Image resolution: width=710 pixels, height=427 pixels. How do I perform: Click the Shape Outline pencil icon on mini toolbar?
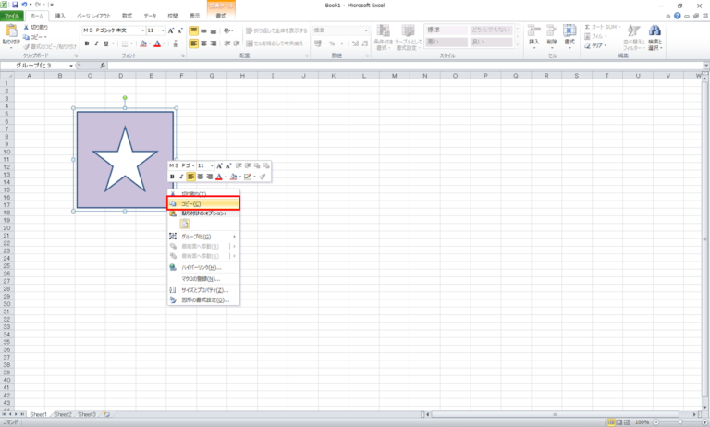click(247, 177)
